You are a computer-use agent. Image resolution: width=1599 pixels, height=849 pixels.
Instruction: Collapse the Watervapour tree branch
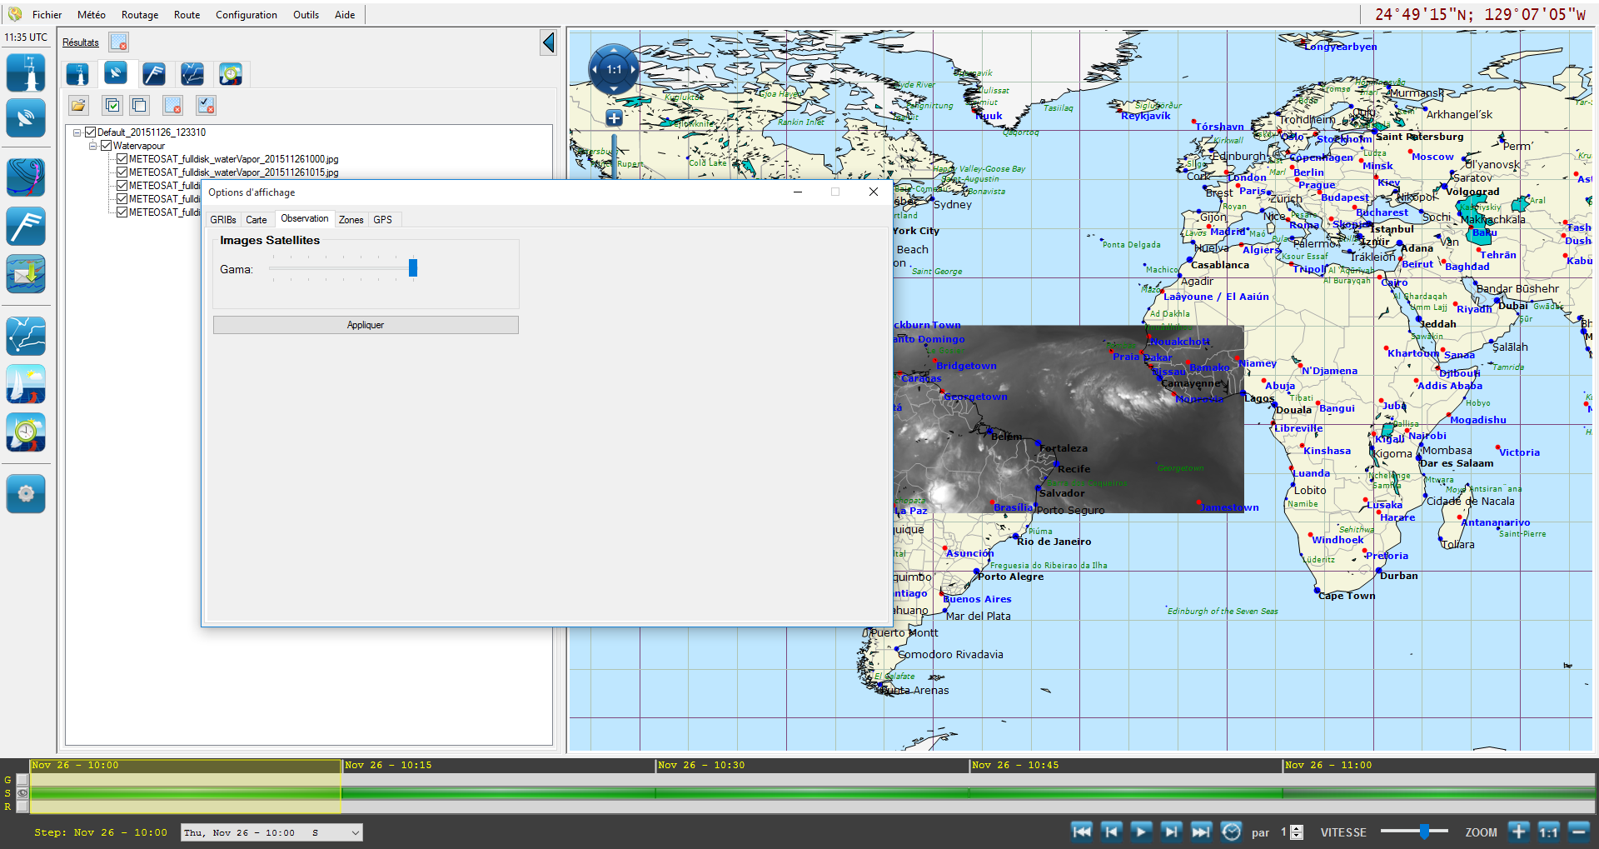coord(93,146)
